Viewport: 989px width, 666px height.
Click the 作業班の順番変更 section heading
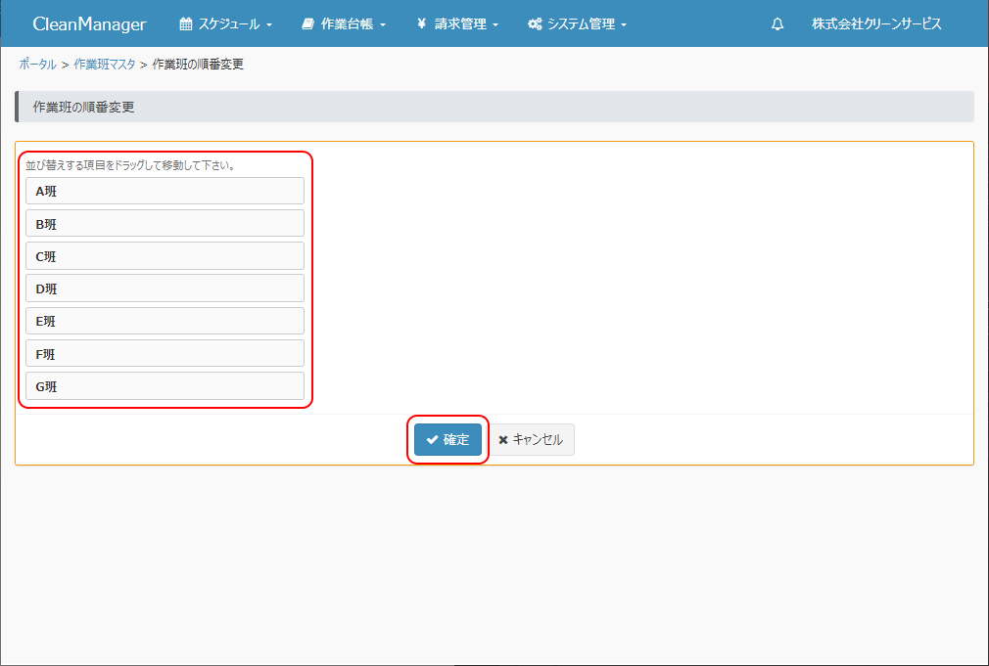tap(84, 108)
